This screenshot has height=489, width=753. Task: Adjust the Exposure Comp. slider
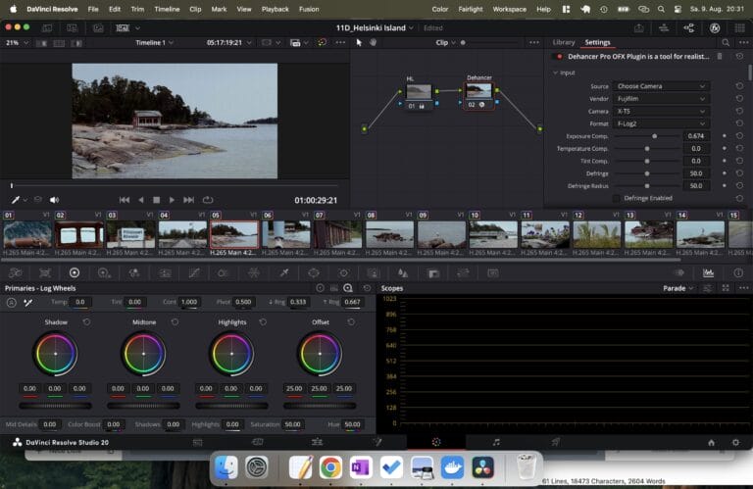[646, 136]
